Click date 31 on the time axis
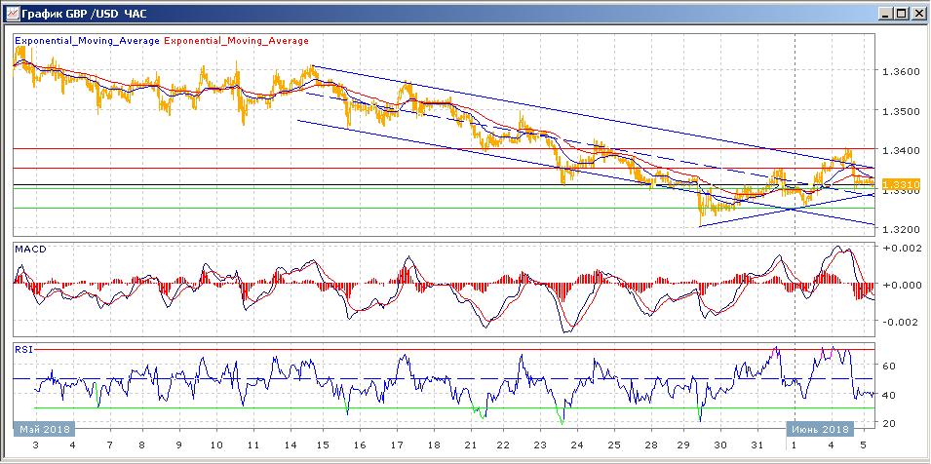 pos(757,445)
